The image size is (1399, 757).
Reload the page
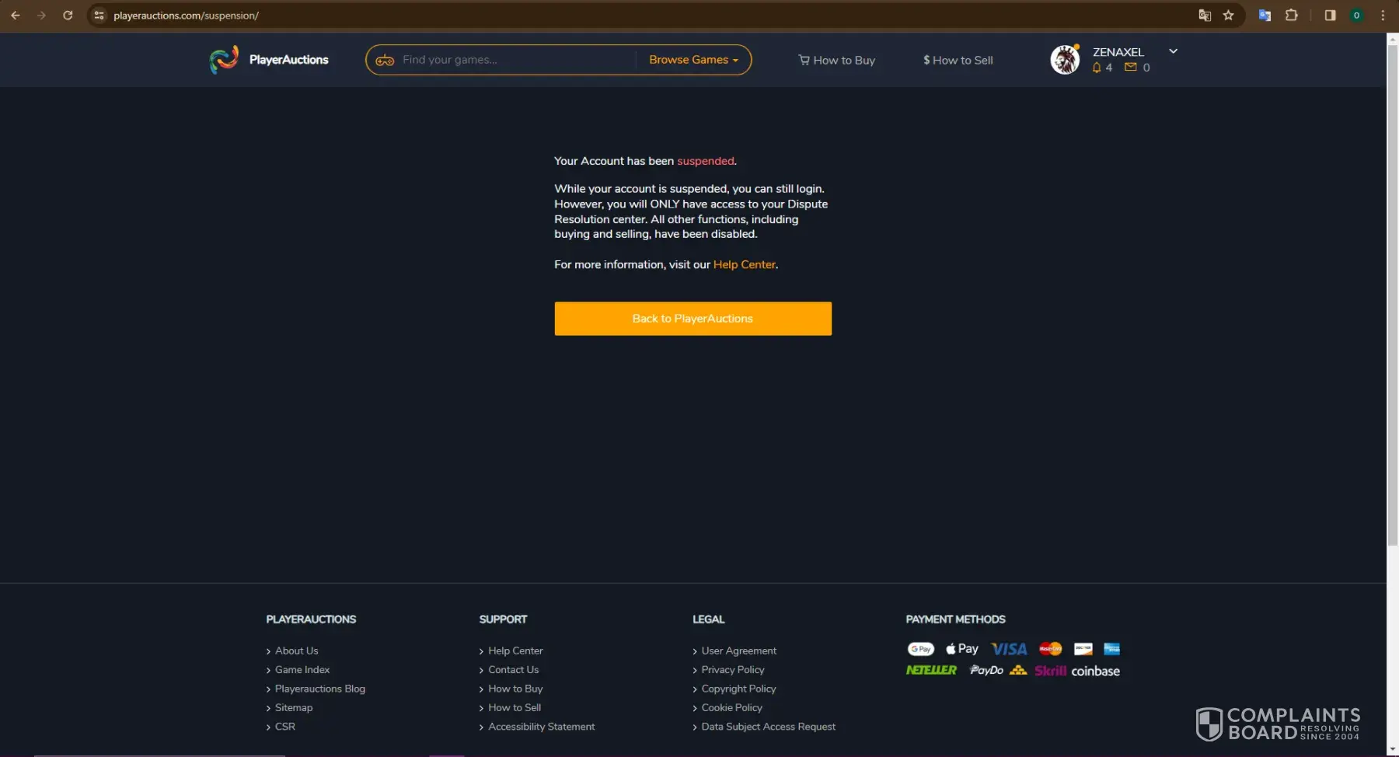click(x=68, y=16)
